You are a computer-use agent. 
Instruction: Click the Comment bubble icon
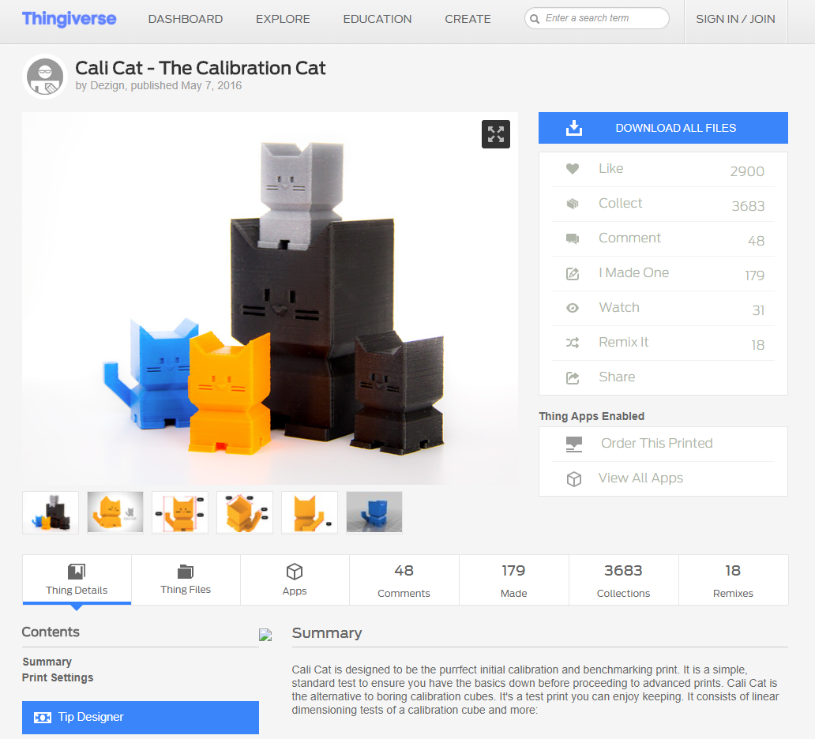coord(573,238)
